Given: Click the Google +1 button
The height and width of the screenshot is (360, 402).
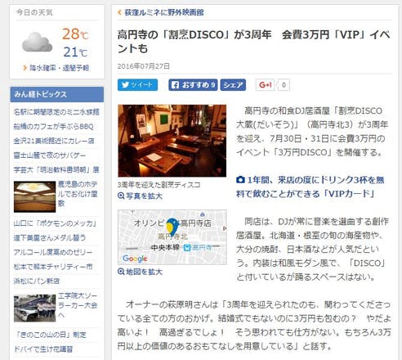Looking at the screenshot, I should [265, 85].
